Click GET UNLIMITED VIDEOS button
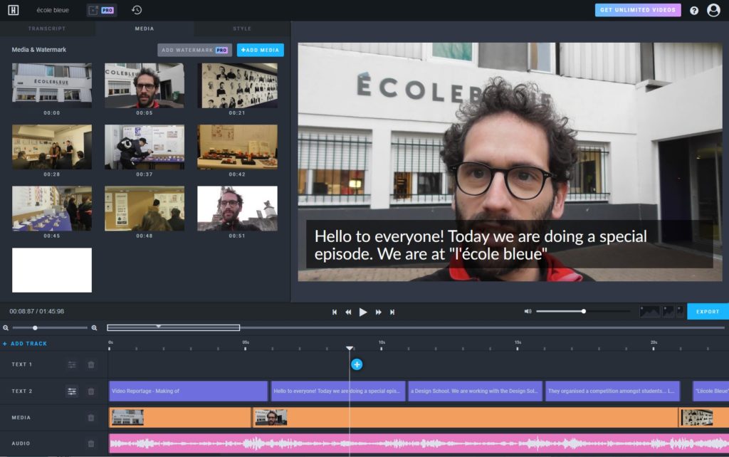729x457 pixels. [x=638, y=10]
